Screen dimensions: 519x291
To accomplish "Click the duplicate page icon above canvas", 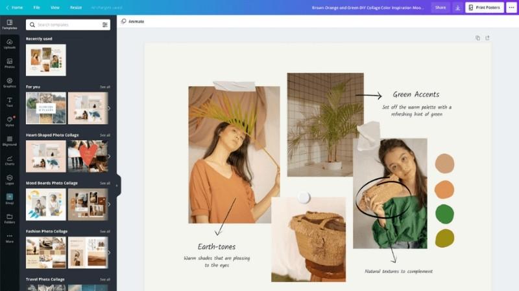I will (x=477, y=38).
